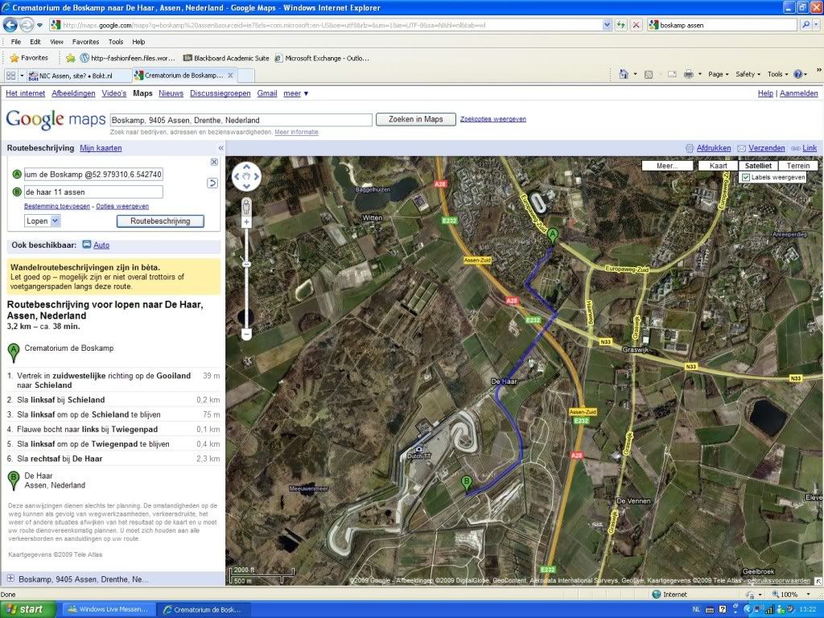Click the map zoom slider track
This screenshot has height=618, width=824.
pyautogui.click(x=247, y=290)
